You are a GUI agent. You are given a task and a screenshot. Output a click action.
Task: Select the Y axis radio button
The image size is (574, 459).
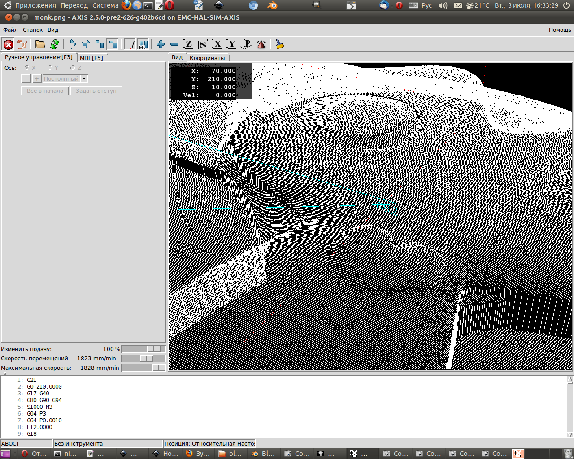pyautogui.click(x=50, y=68)
